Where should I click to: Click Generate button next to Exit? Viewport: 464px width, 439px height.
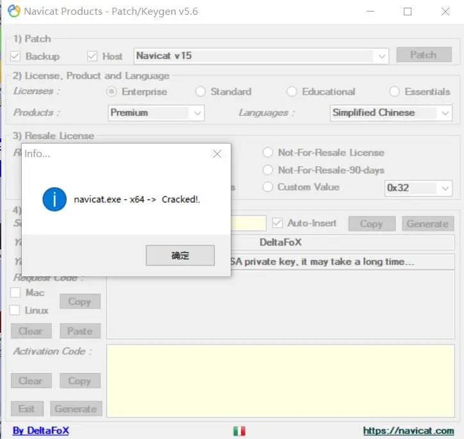point(76,409)
